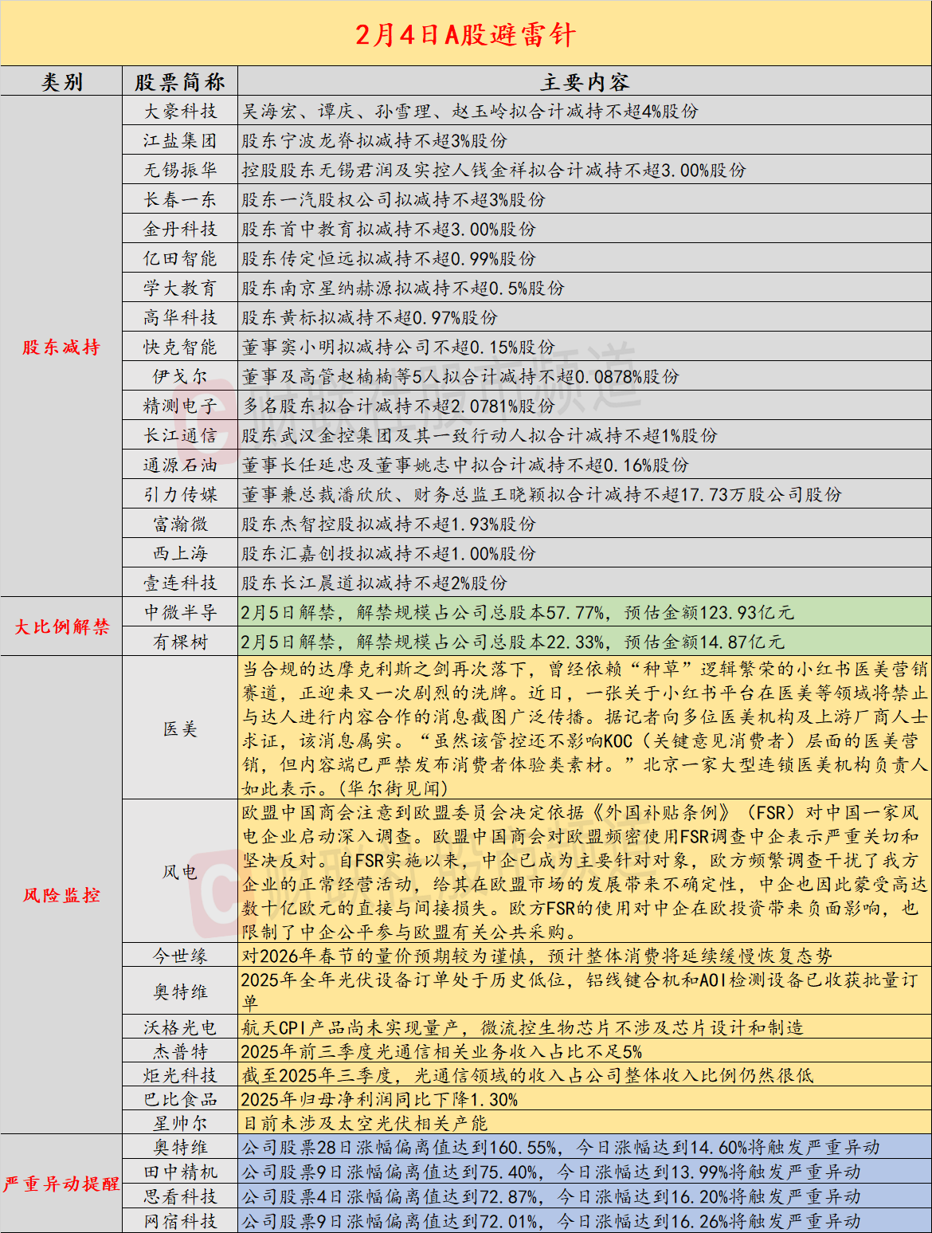Click the 严重异动提醒 category cell
This screenshot has height=1233, width=932.
click(61, 1184)
